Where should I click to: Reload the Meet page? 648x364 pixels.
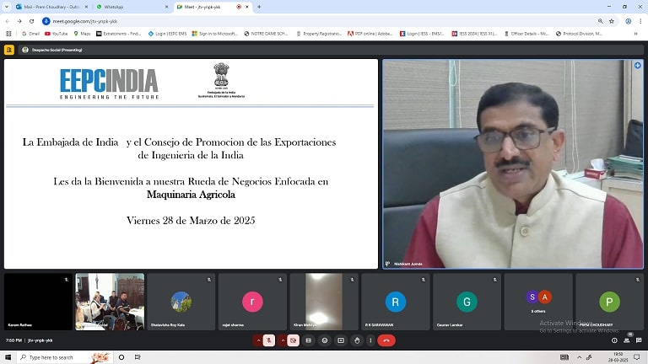(32, 21)
